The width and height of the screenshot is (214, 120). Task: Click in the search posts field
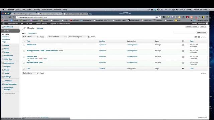click(184, 32)
